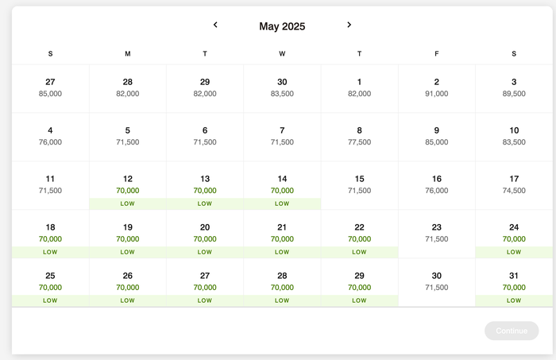Screen dimensions: 556x360
Task: Go to previous month with left chevron
Action: [x=215, y=25]
